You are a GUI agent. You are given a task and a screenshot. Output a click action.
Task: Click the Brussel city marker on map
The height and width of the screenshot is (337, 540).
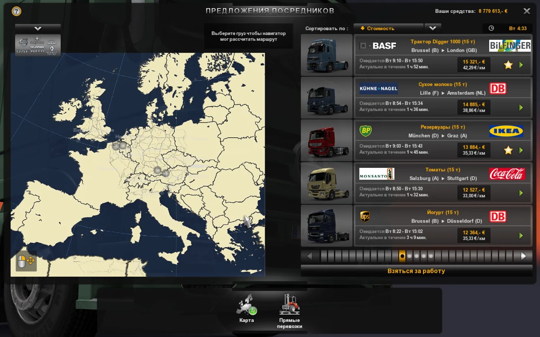(123, 146)
